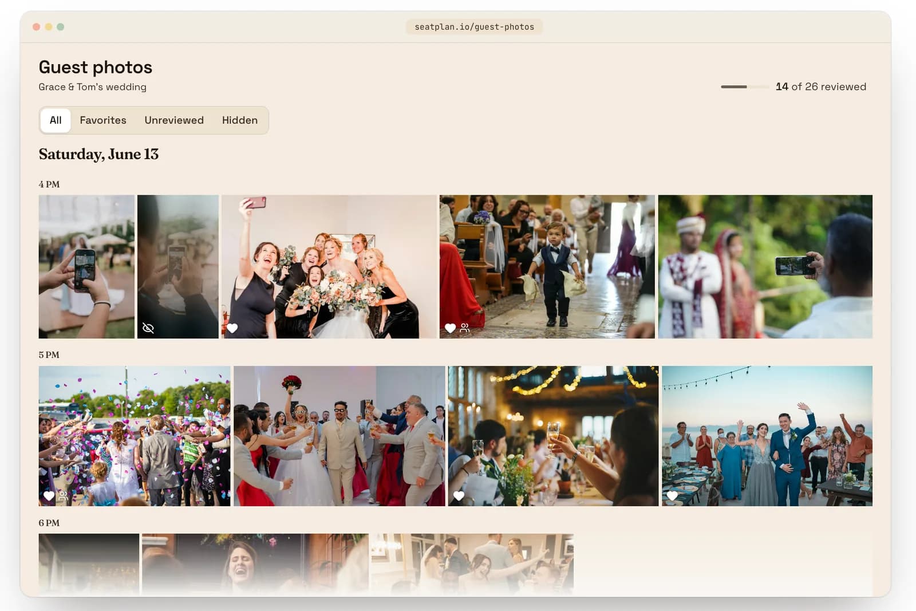Unhide the photo with the crossed-eye icon
Image resolution: width=916 pixels, height=611 pixels.
click(x=148, y=328)
